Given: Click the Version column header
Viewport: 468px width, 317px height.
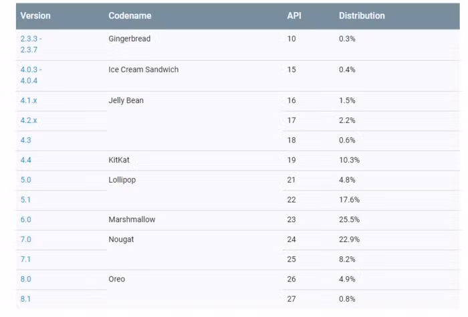Looking at the screenshot, I should [x=35, y=15].
